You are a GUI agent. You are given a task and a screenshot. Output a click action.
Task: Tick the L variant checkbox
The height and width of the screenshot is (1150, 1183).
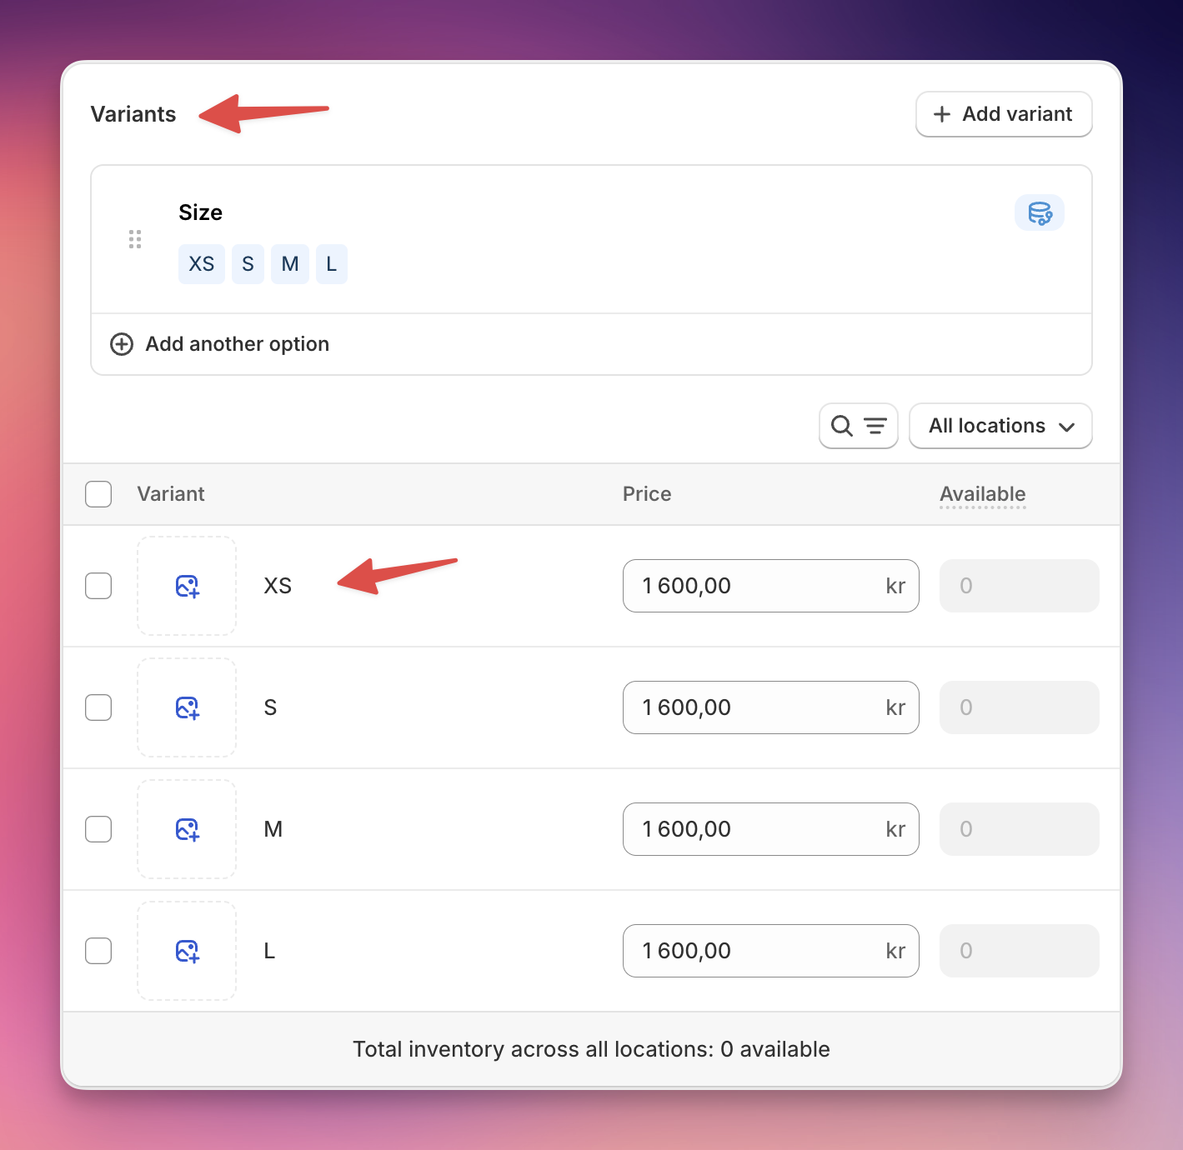click(x=98, y=951)
